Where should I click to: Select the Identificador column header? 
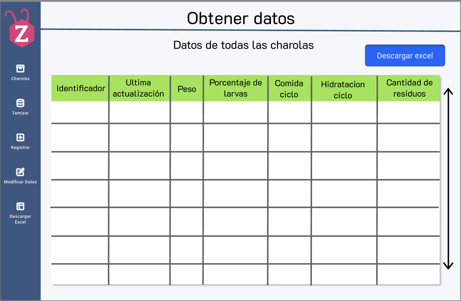coord(80,88)
